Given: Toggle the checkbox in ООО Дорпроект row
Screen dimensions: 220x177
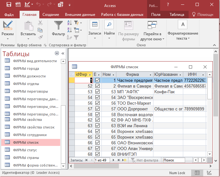Looking at the screenshot, I should pyautogui.click(x=97, y=109).
